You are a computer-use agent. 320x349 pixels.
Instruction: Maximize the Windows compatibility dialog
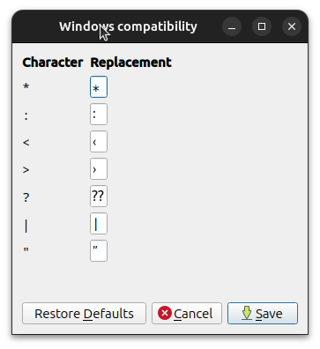[262, 26]
